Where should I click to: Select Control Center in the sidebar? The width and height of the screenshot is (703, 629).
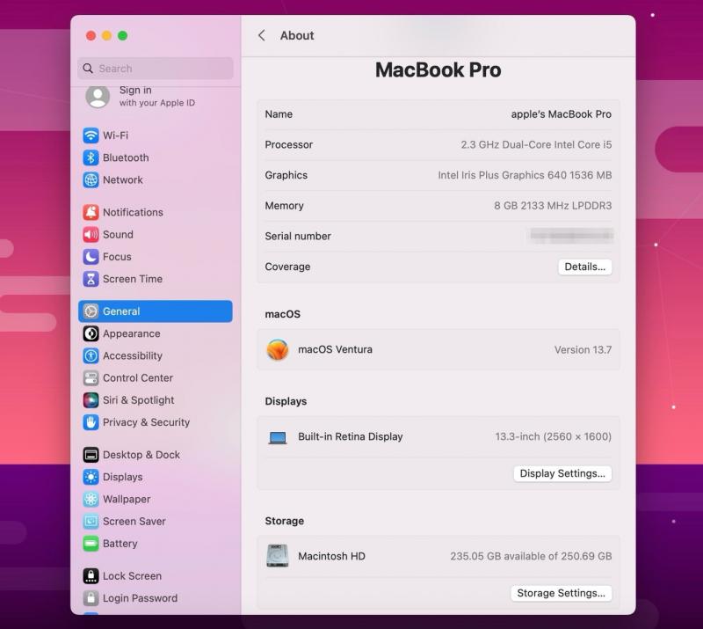click(x=138, y=378)
